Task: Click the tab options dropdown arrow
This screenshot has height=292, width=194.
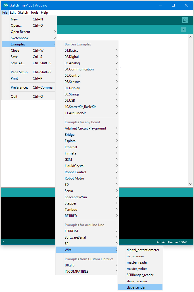Action: pos(183,30)
